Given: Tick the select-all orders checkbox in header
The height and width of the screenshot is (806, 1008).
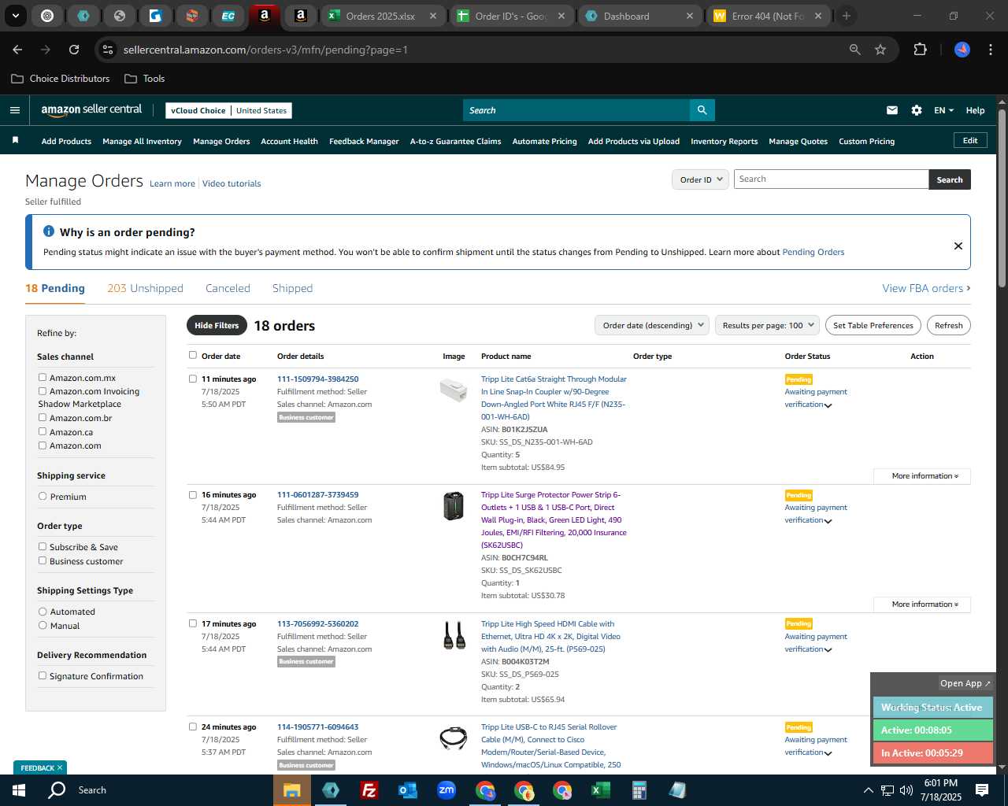Looking at the screenshot, I should point(193,355).
